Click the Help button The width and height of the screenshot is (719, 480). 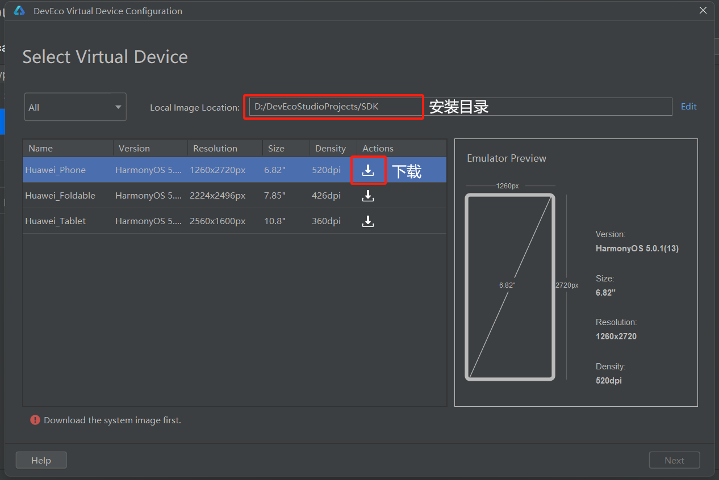(x=41, y=460)
